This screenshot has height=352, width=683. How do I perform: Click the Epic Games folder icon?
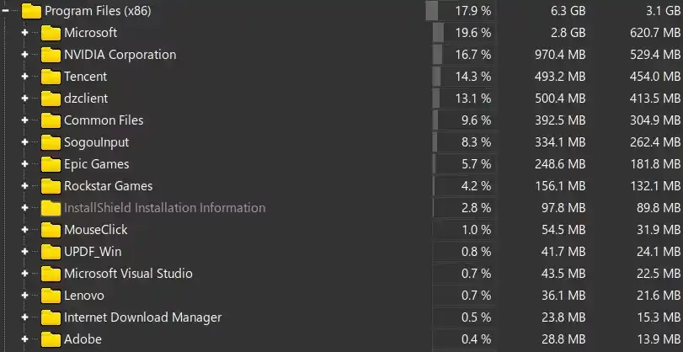tap(51, 164)
